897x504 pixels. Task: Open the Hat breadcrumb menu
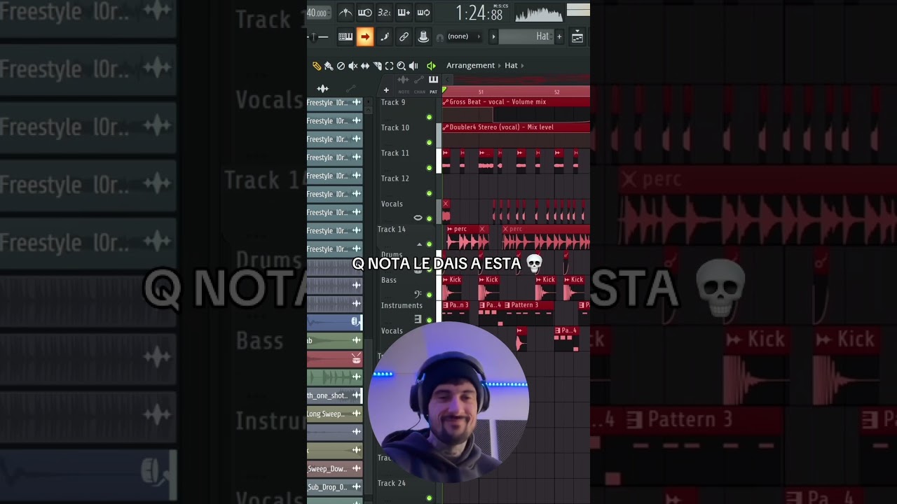[511, 65]
